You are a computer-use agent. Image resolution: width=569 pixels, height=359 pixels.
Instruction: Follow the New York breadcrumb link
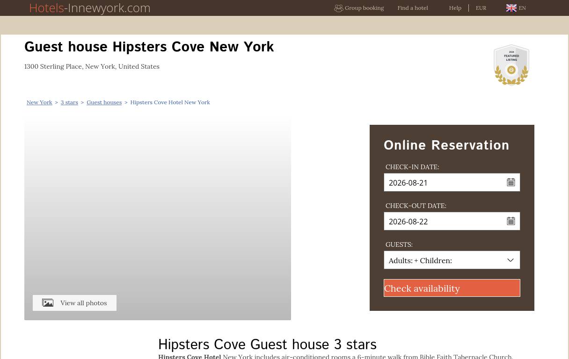coord(39,102)
